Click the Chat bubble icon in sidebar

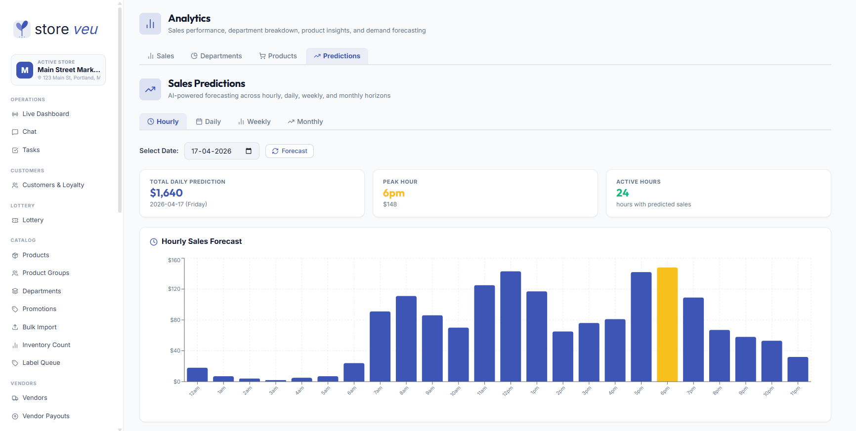(x=15, y=132)
